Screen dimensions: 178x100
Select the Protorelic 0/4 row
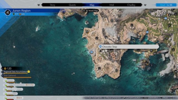(13, 98)
